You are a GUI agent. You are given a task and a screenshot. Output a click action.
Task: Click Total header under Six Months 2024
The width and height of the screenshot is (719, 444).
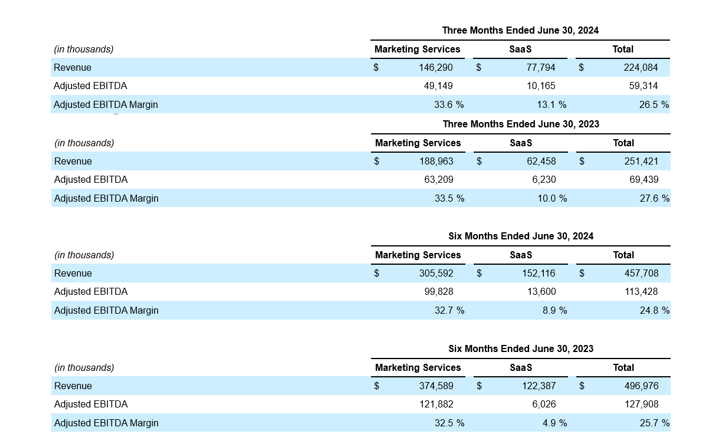click(623, 255)
